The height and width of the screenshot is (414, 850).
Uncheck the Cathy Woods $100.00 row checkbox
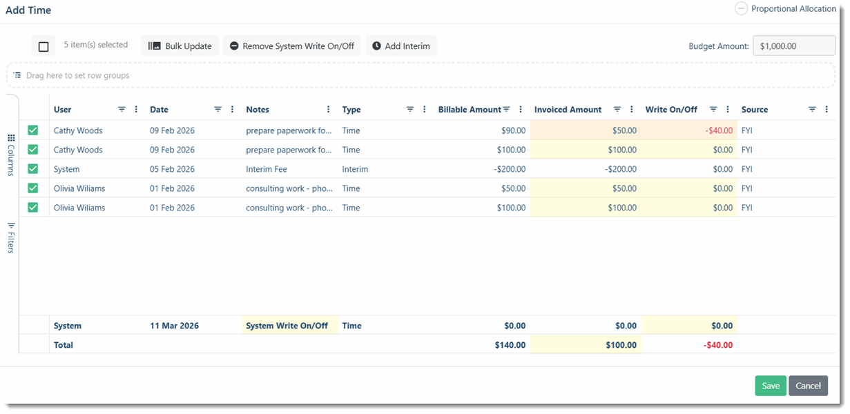point(33,150)
